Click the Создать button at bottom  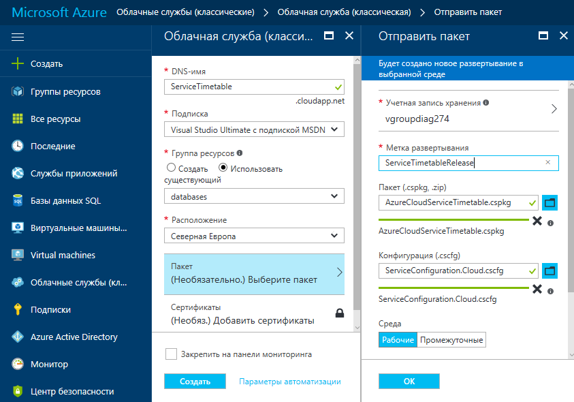pyautogui.click(x=195, y=382)
